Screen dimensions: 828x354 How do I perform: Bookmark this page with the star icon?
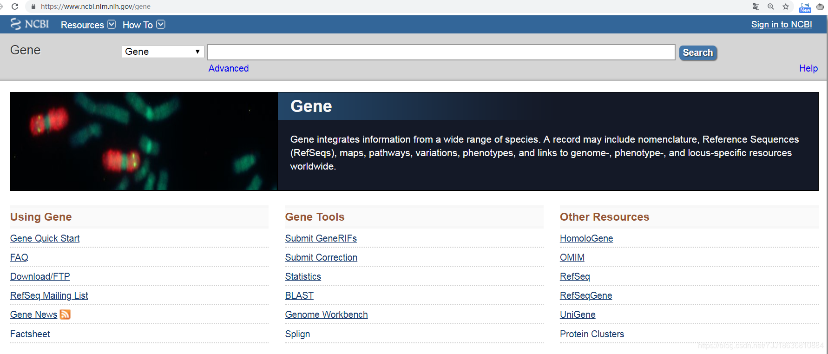click(x=786, y=7)
